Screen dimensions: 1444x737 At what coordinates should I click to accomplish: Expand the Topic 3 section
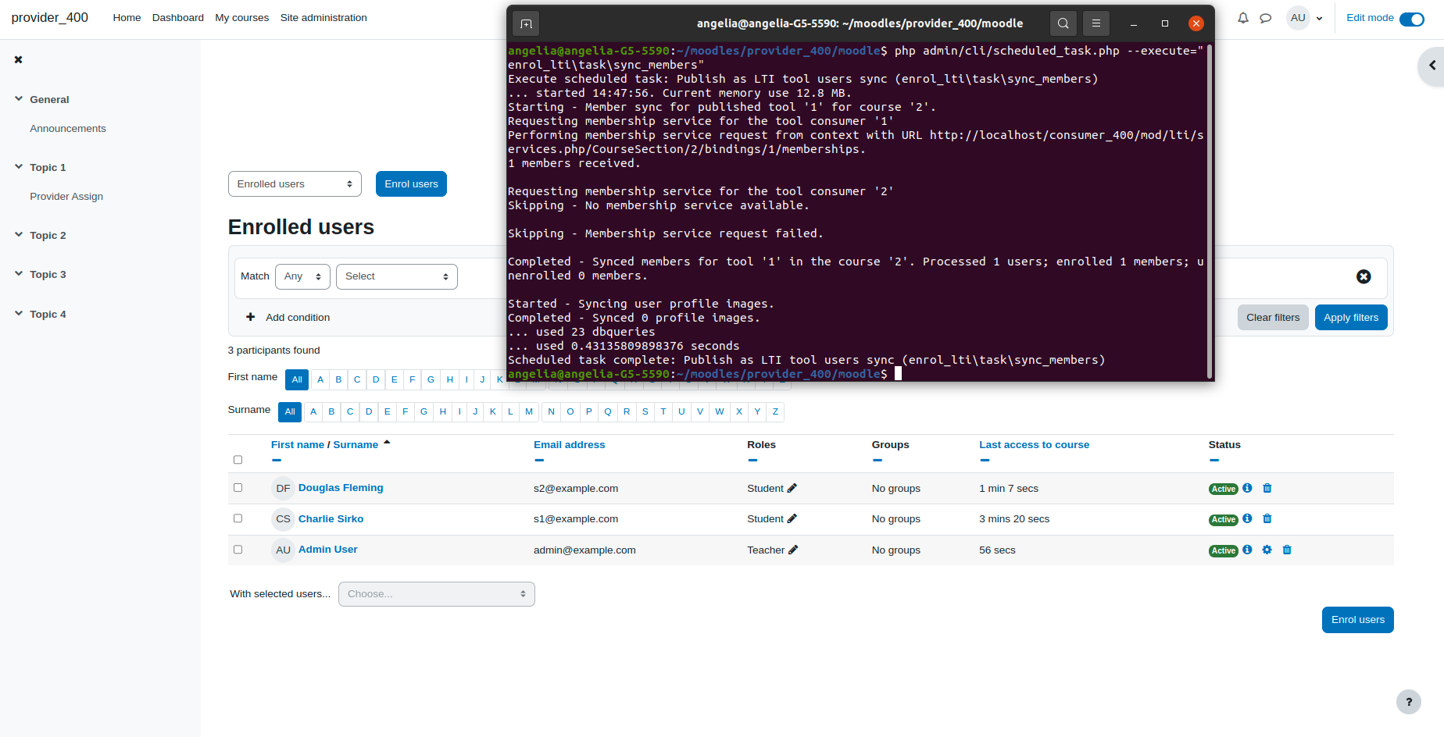(19, 273)
